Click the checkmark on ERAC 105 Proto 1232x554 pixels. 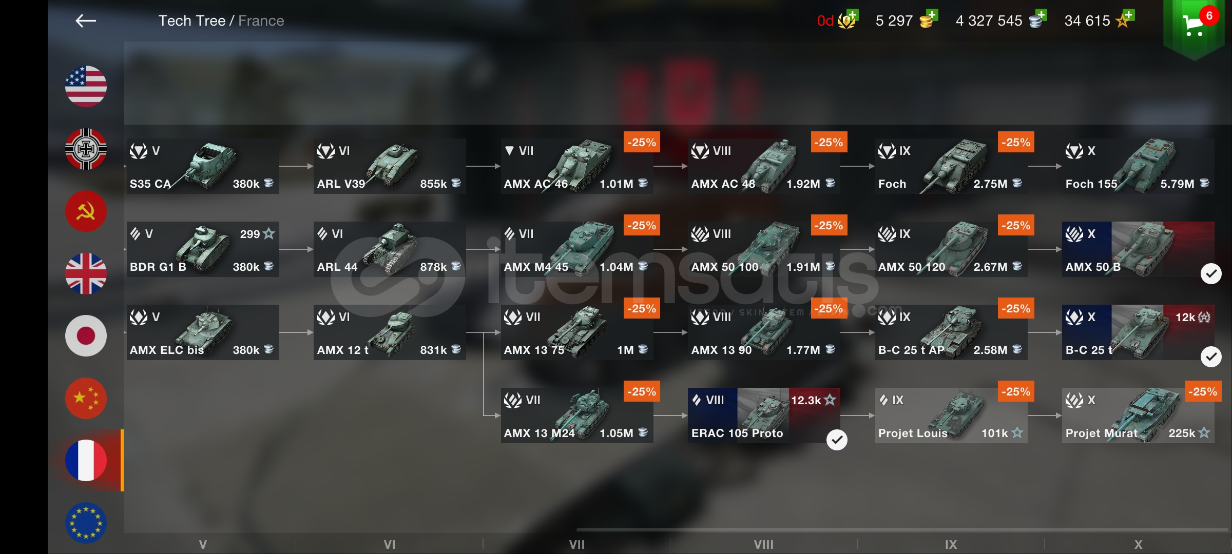(837, 440)
